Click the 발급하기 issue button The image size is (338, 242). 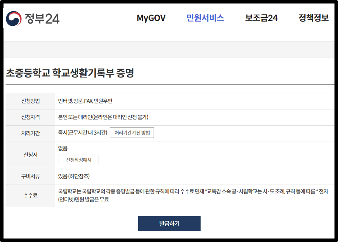169,223
